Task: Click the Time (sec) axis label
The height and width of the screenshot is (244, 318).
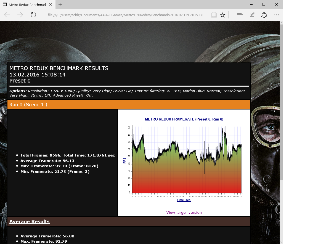Action: 184,200
